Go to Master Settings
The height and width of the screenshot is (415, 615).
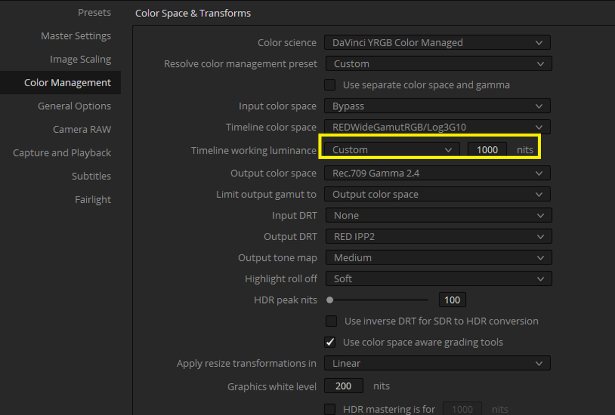76,36
